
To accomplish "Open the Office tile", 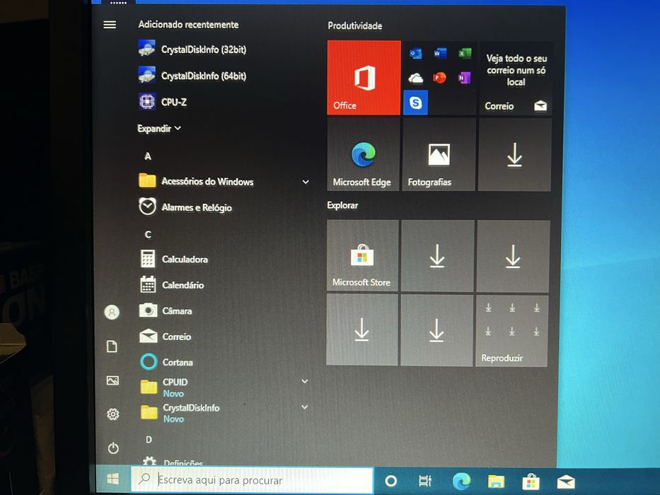I will tap(364, 78).
